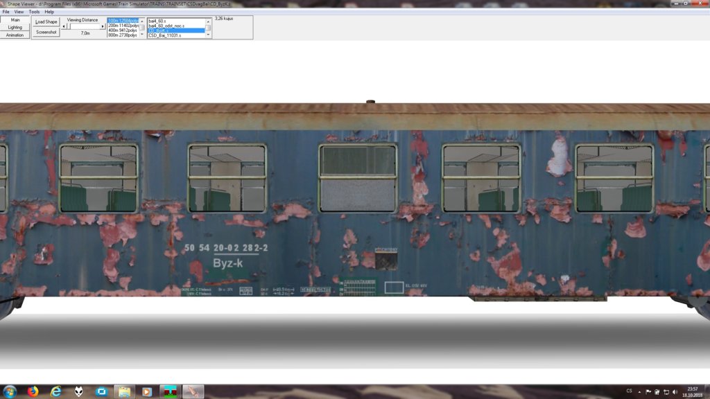The width and height of the screenshot is (710, 399).
Task: Switch to the Lighting tab
Action: [x=15, y=28]
